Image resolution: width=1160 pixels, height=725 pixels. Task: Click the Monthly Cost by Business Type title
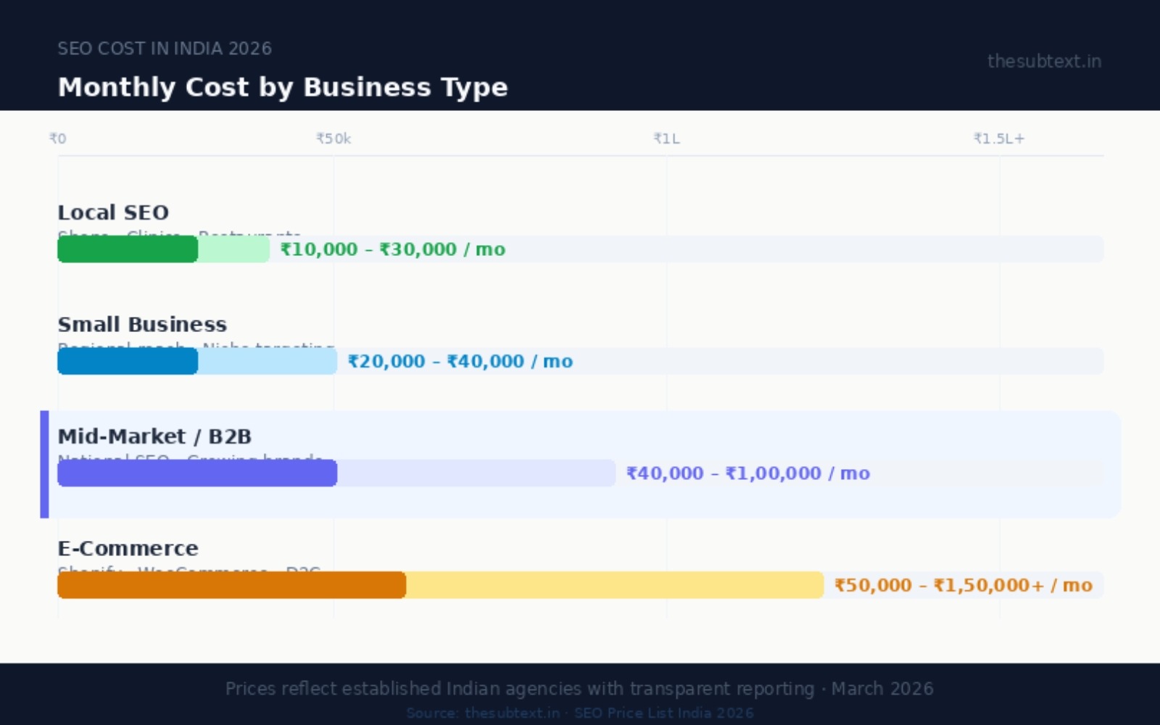click(283, 87)
